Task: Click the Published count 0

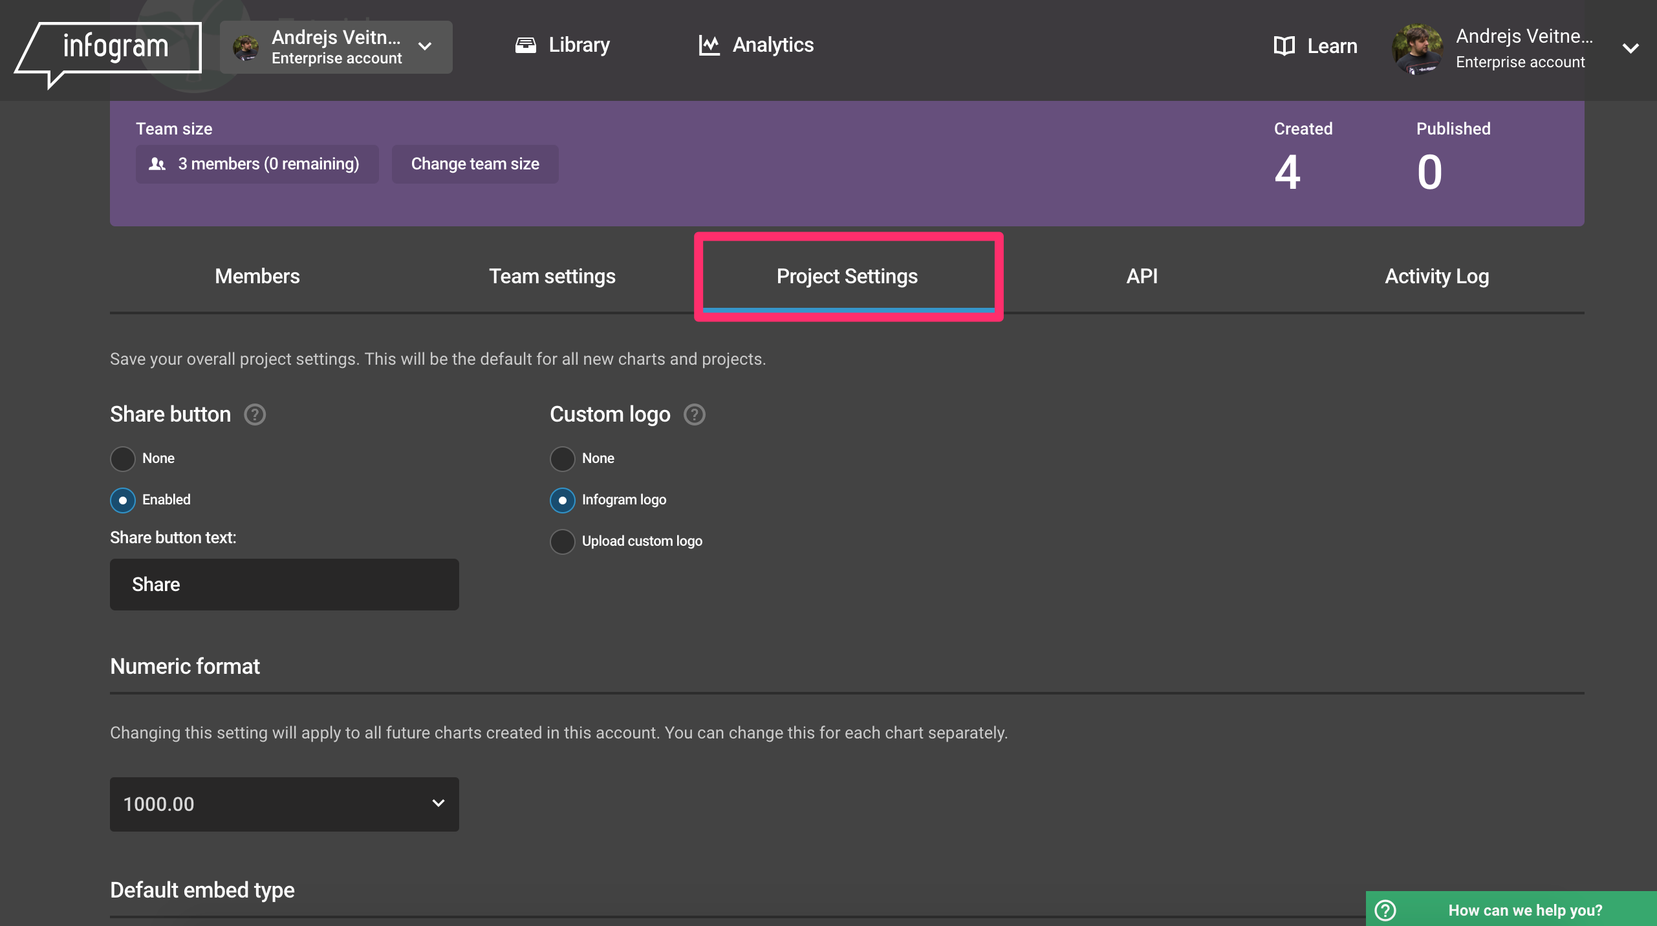Action: point(1429,173)
